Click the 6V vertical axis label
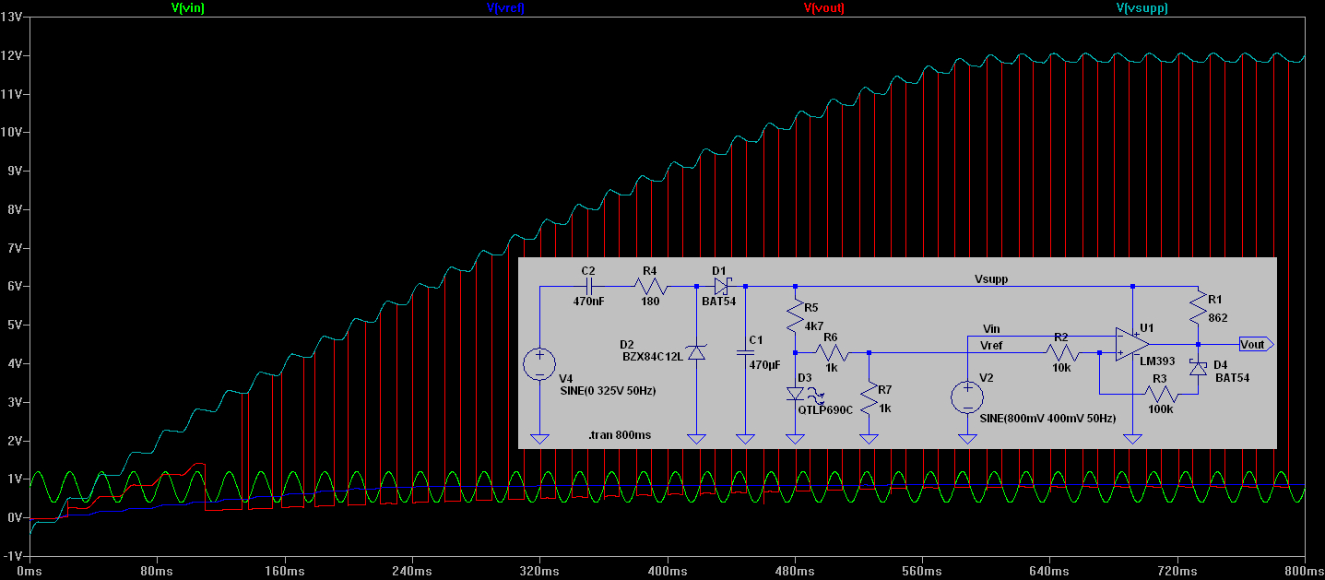Screen dimensions: 1325x580 [x=15, y=287]
